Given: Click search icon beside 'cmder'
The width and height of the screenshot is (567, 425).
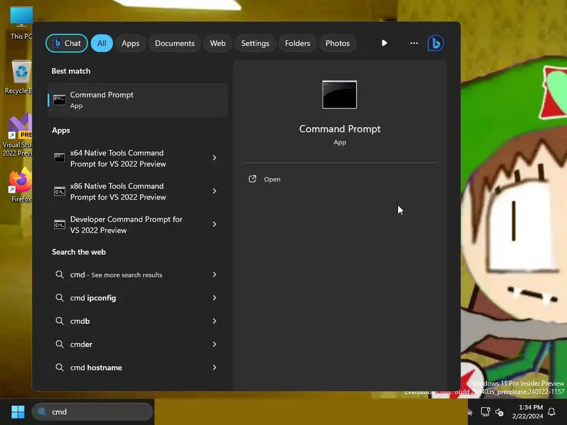Looking at the screenshot, I should (60, 344).
